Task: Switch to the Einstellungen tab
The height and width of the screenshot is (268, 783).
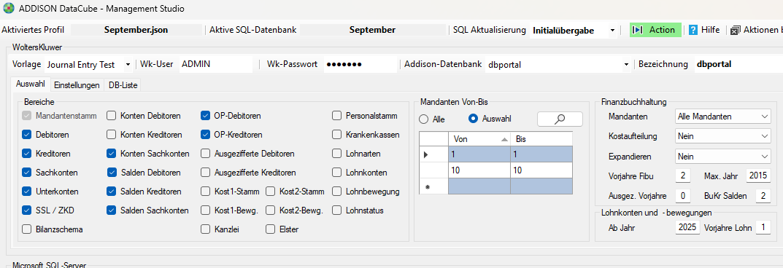Action: pos(77,85)
